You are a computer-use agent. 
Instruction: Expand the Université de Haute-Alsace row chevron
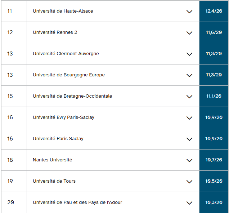pos(189,12)
